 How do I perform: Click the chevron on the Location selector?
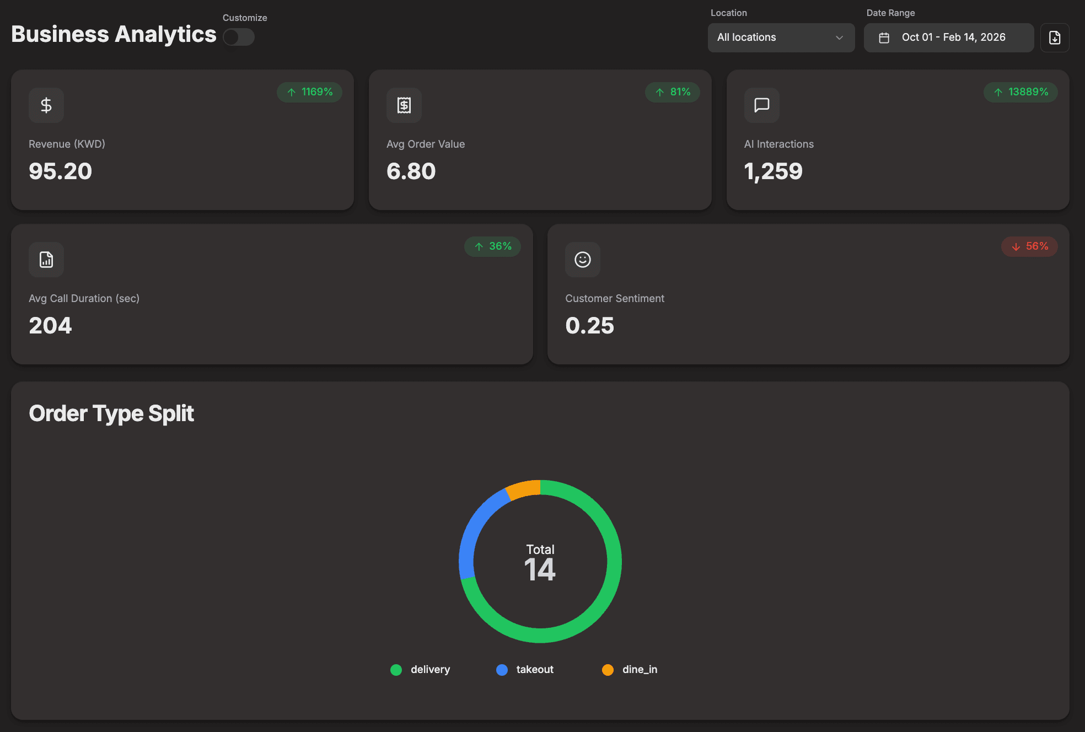tap(839, 37)
